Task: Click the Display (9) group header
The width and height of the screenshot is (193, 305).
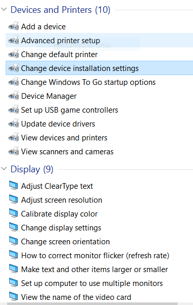Action: point(32,169)
